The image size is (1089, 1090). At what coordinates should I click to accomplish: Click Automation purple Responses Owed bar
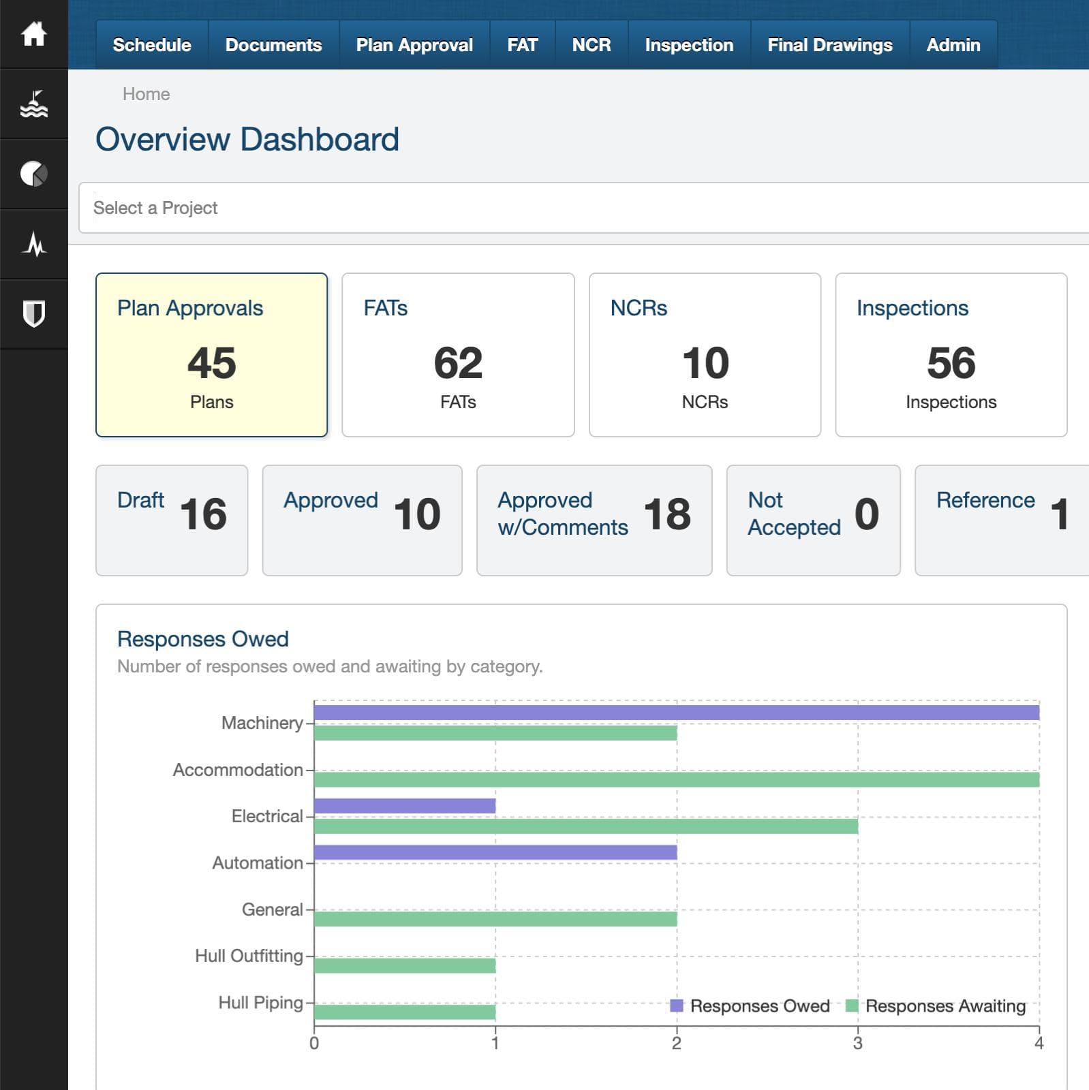pyautogui.click(x=495, y=852)
